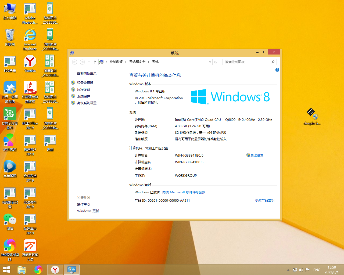The width and height of the screenshot is (344, 275).
Task: Click the 搜索控制面板 search field
Action: click(247, 62)
